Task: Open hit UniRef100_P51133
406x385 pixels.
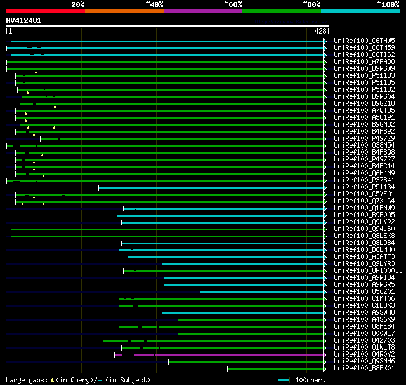Action: pos(364,76)
